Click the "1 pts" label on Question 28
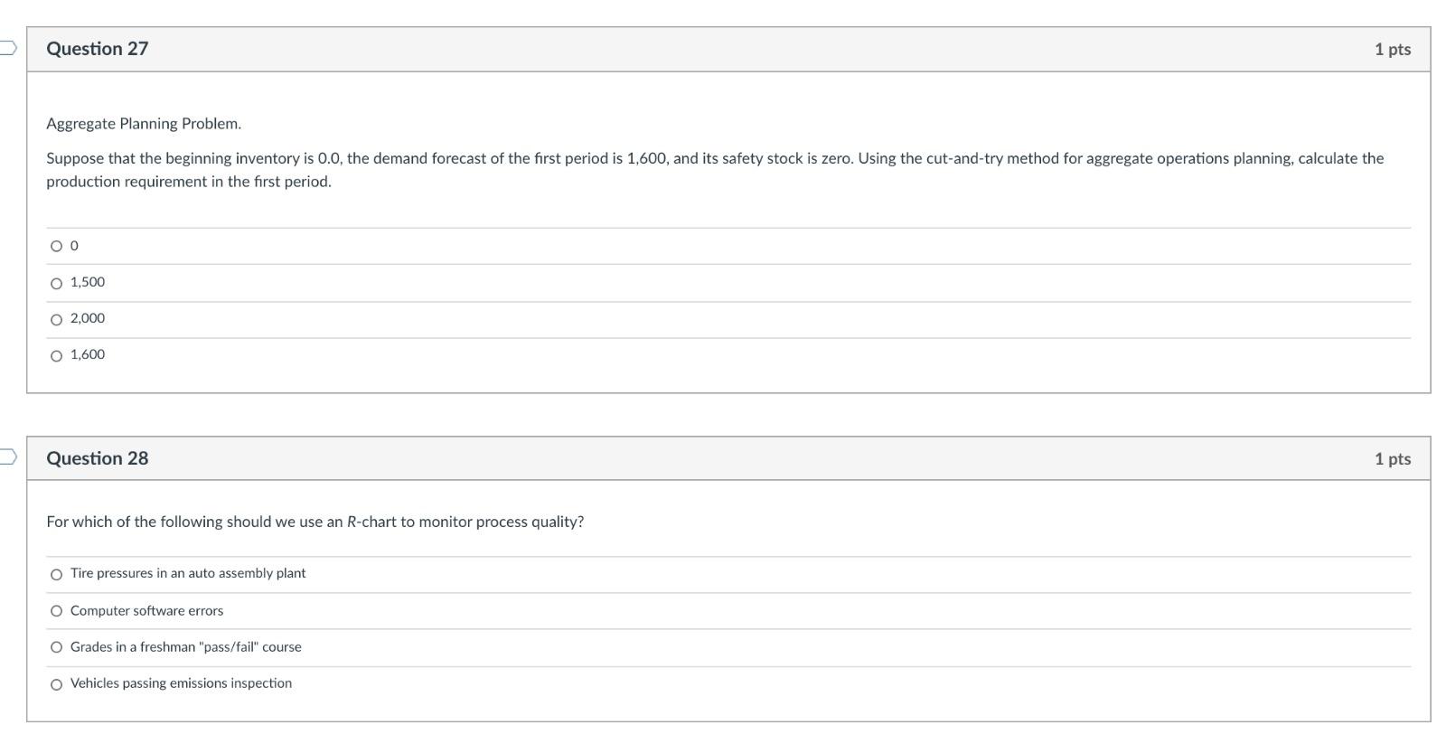 (x=1392, y=458)
